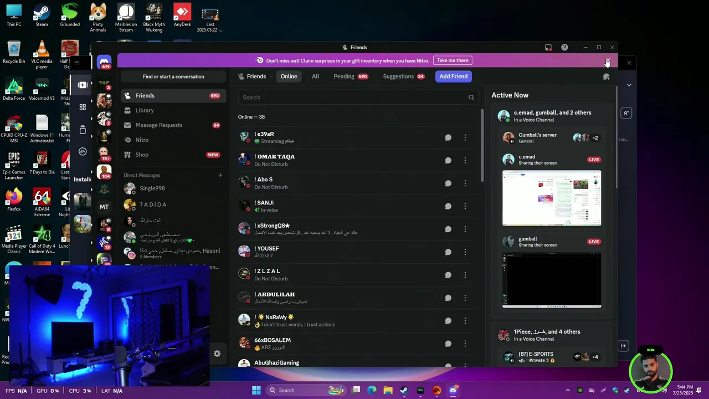This screenshot has height=399, width=709.
Task: Open the Steam desktop icon
Action: click(x=42, y=15)
